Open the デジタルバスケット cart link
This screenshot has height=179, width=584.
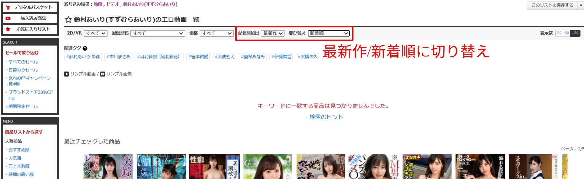click(30, 7)
